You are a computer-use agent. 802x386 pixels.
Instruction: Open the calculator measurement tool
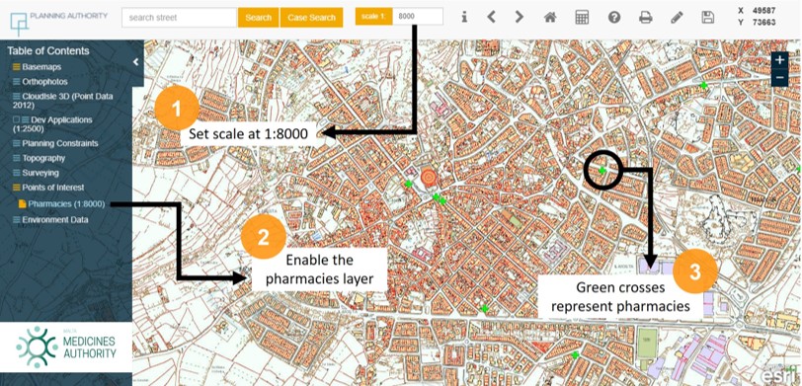(x=582, y=18)
